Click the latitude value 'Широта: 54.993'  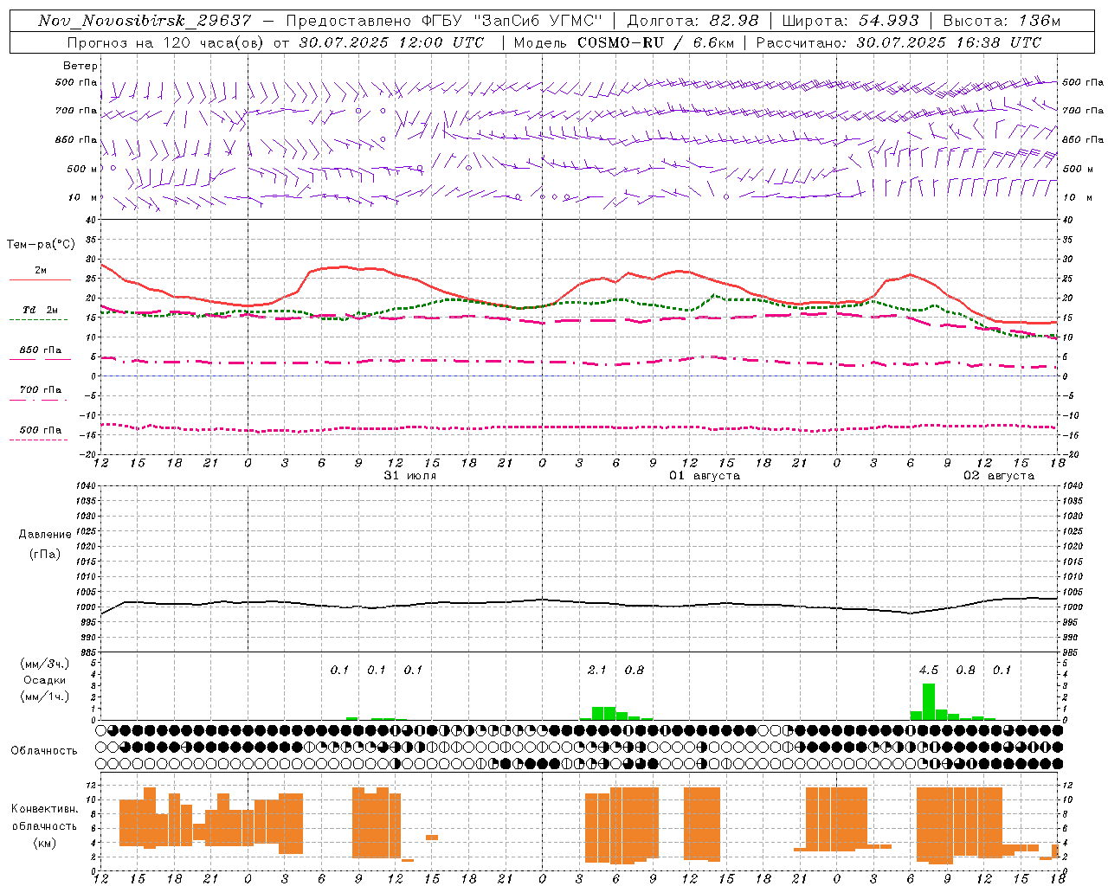[850, 21]
